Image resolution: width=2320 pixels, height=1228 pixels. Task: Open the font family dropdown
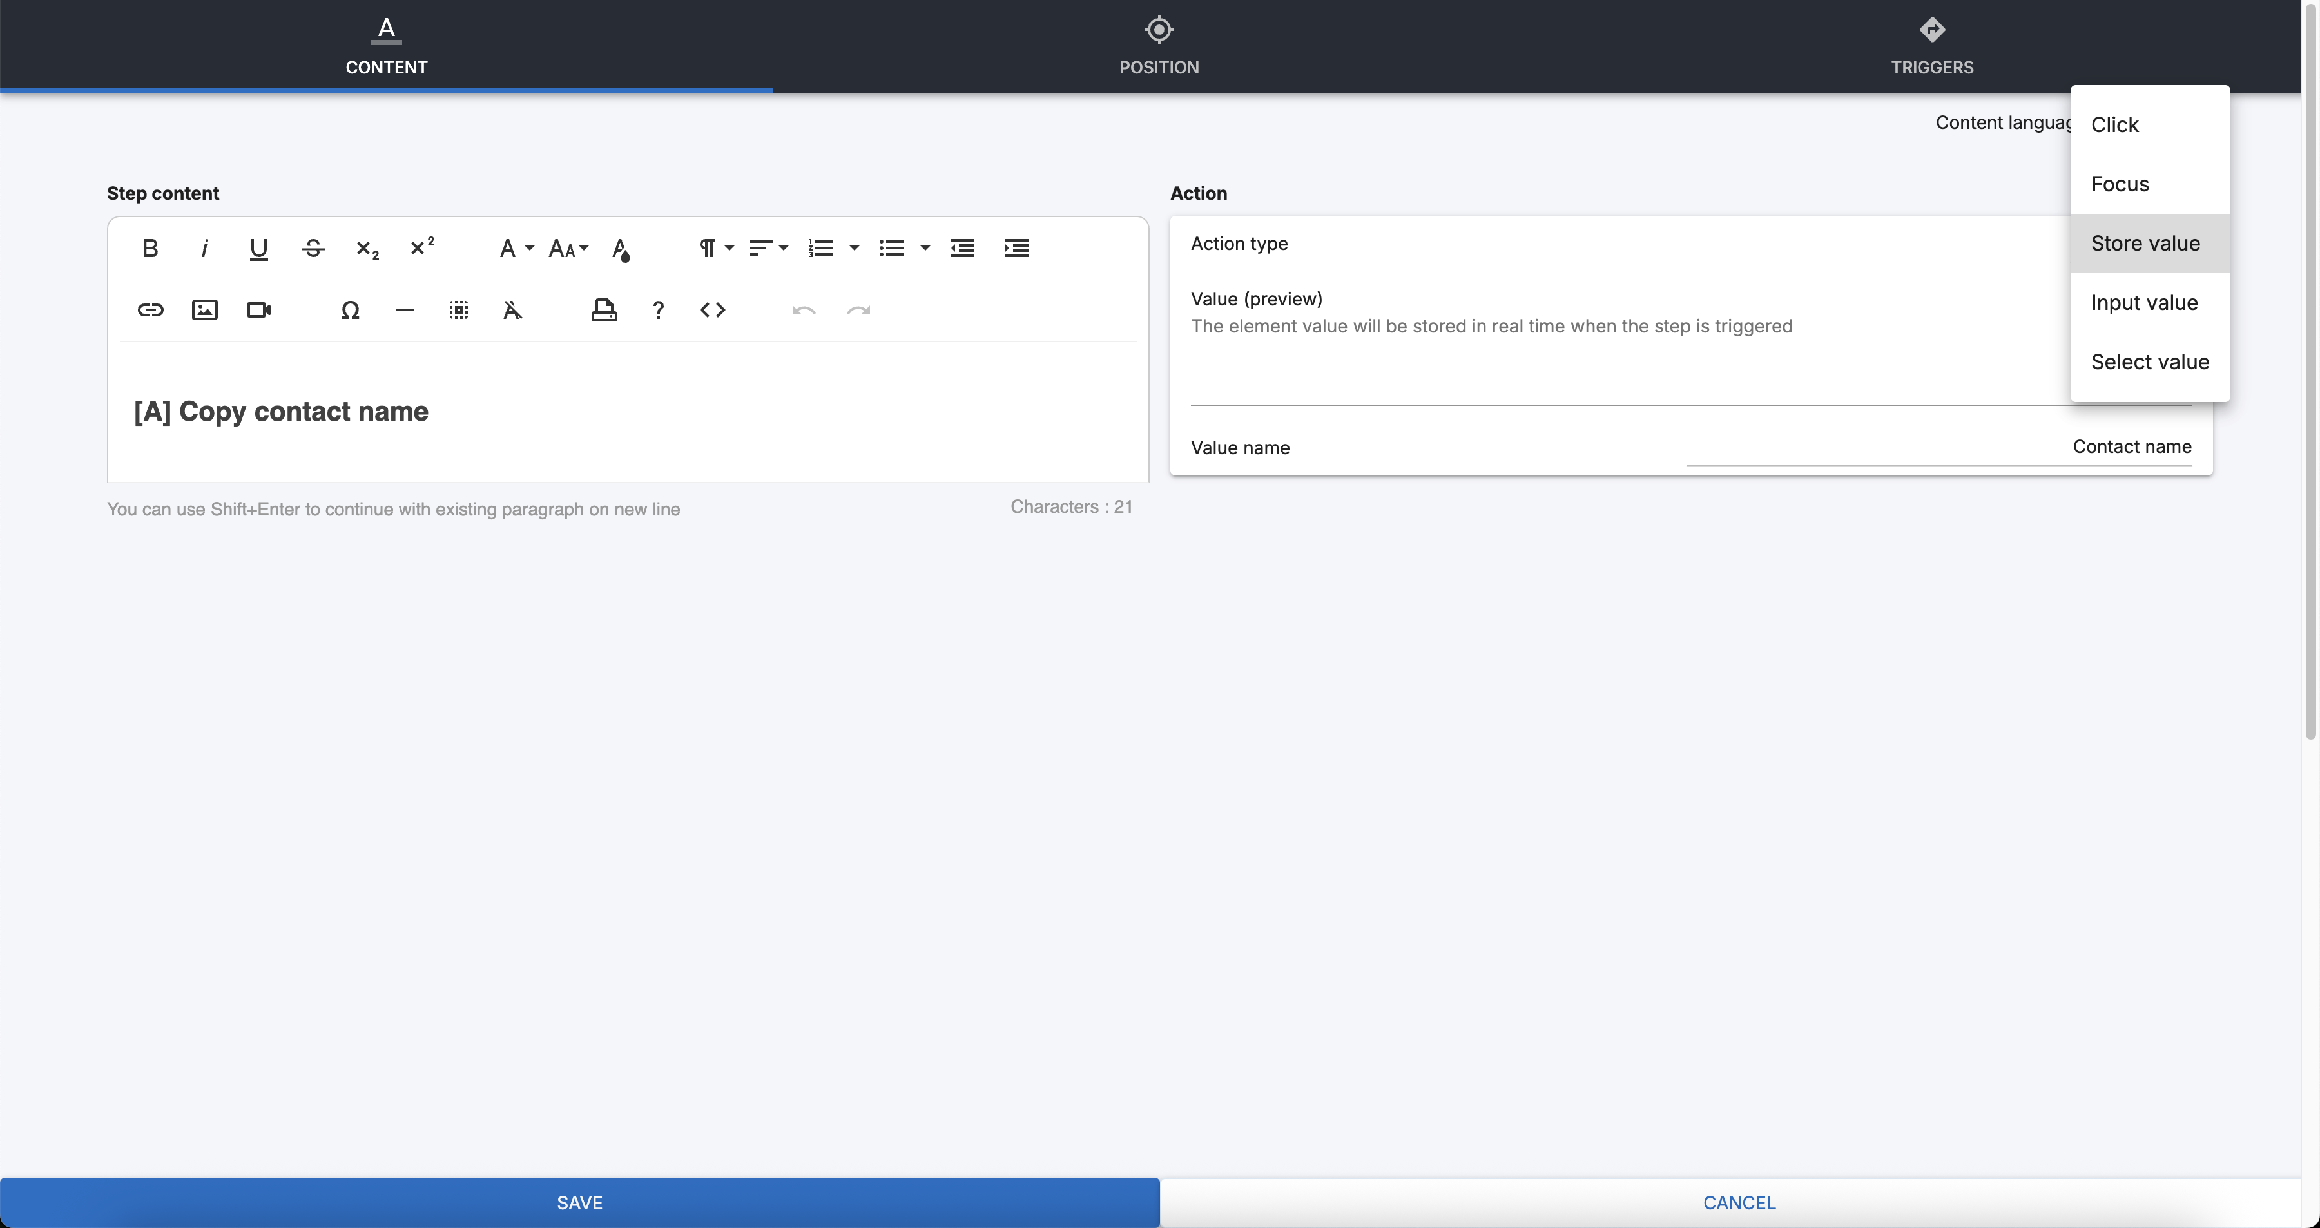click(x=516, y=249)
